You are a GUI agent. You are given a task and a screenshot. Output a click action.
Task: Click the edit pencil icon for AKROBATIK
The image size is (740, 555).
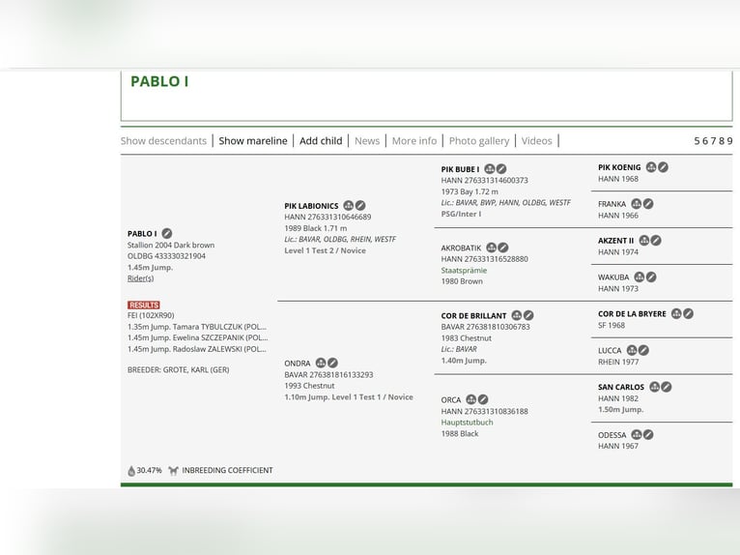point(503,248)
